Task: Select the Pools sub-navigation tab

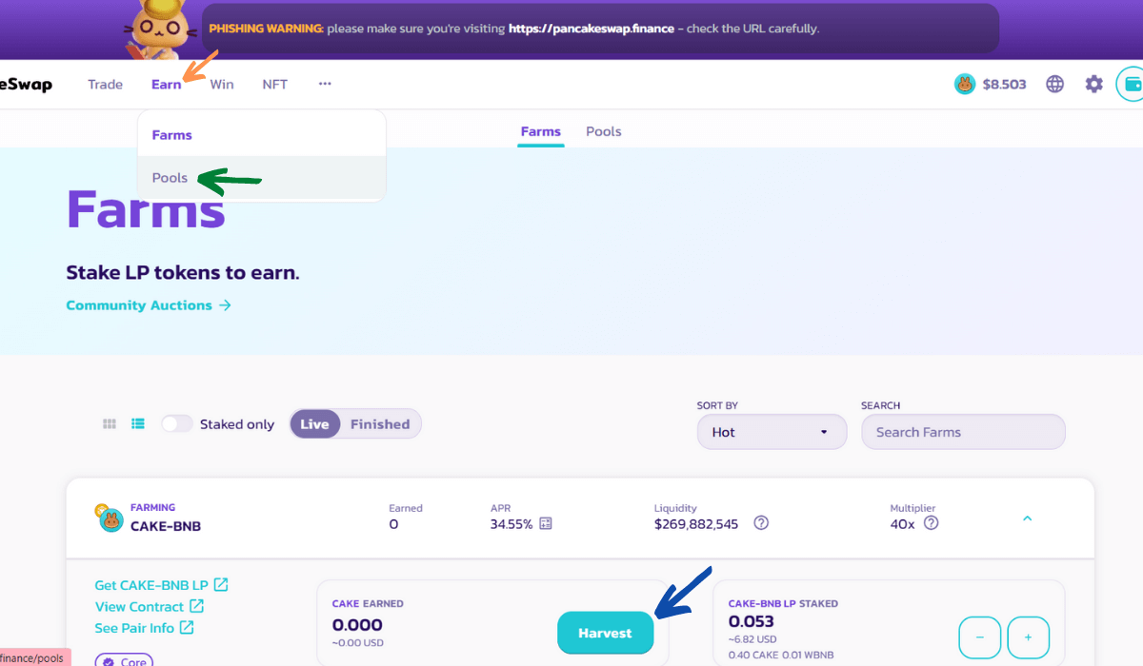Action: [604, 131]
